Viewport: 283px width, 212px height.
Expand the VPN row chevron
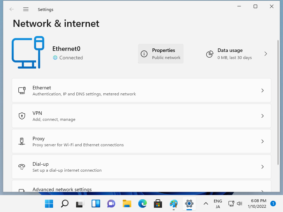[x=262, y=116]
